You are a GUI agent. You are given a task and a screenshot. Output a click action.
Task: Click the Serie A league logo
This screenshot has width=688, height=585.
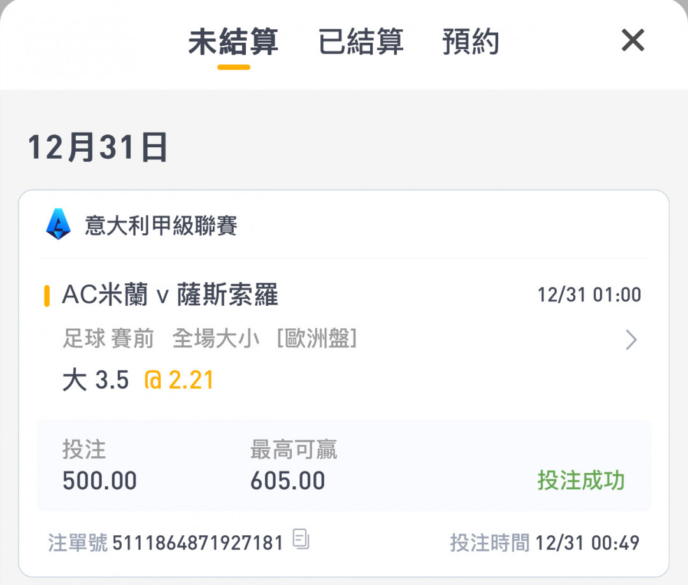coord(59,225)
